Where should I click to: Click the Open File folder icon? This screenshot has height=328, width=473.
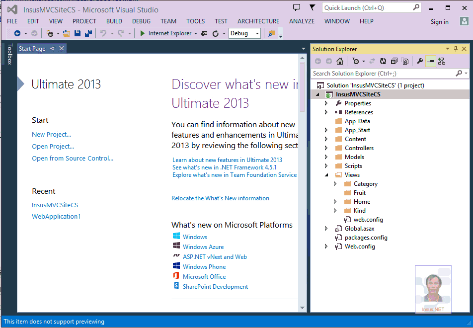(x=67, y=33)
